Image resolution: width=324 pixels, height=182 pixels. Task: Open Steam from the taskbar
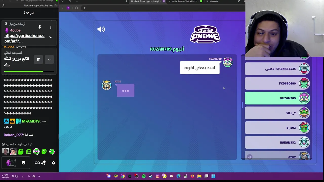(150, 176)
